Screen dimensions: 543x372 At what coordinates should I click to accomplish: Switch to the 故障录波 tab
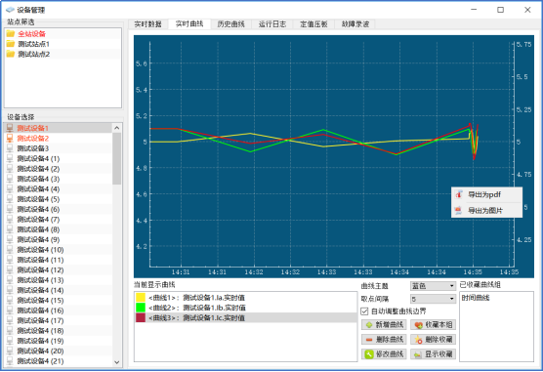355,23
